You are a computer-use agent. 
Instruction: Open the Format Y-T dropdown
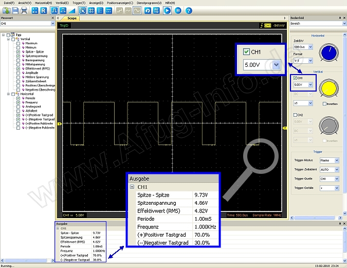(x=311, y=61)
